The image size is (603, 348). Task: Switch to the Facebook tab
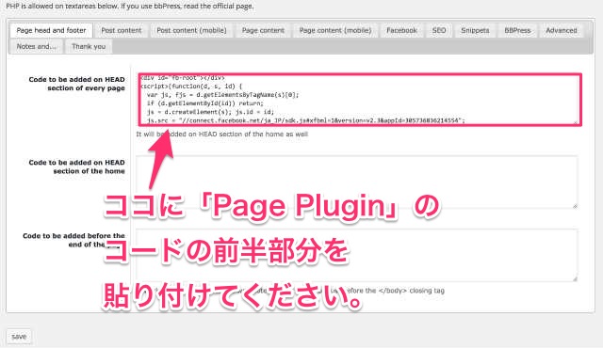(x=401, y=30)
